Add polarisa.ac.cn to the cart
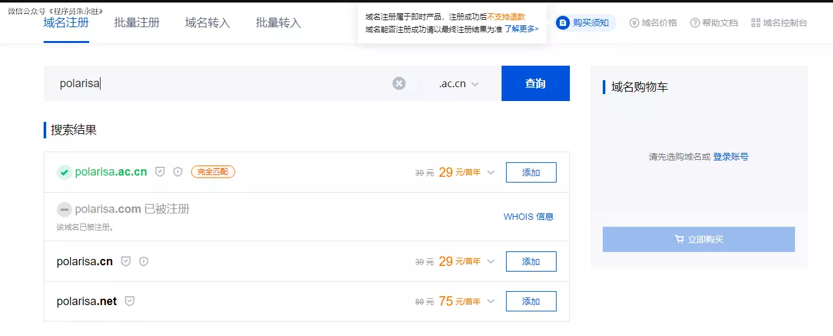The width and height of the screenshot is (833, 336). [531, 172]
